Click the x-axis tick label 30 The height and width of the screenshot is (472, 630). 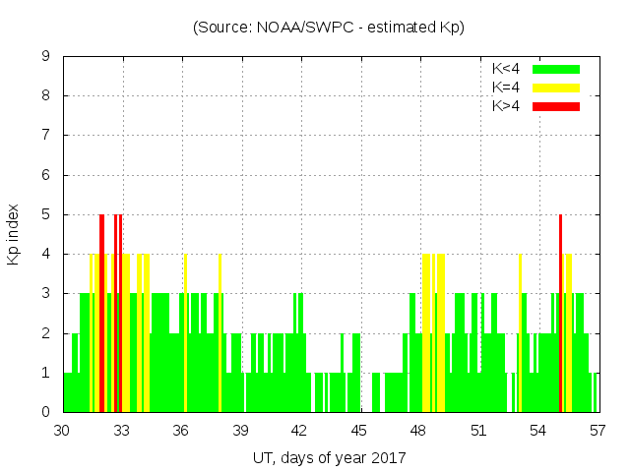(x=62, y=430)
